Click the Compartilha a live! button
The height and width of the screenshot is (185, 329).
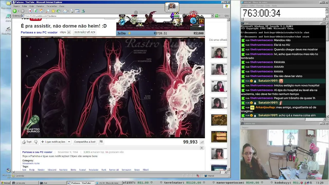tap(85, 142)
